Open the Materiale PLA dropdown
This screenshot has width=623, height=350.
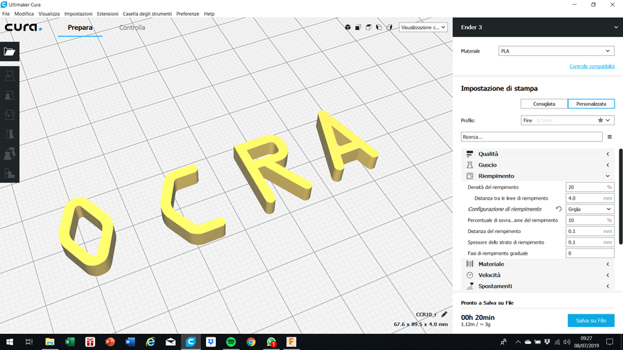(x=556, y=51)
